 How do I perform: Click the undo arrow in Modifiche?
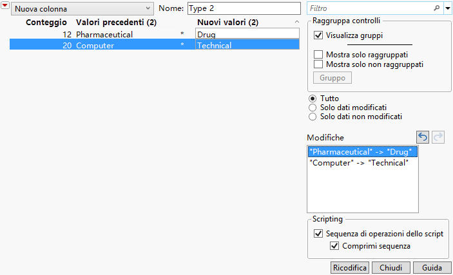point(423,137)
